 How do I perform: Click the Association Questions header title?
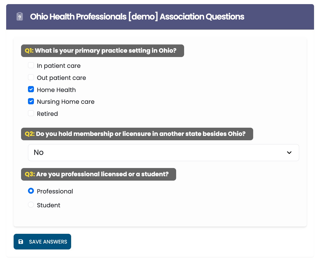(x=137, y=17)
